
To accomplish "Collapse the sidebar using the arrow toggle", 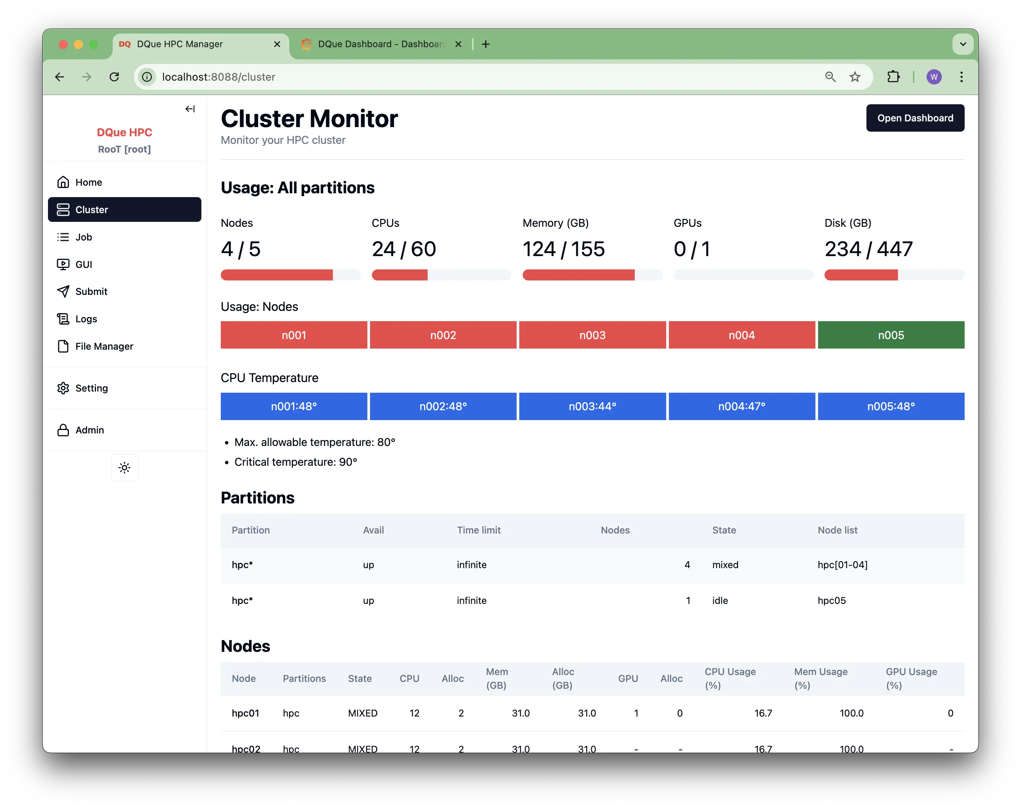I will click(190, 108).
